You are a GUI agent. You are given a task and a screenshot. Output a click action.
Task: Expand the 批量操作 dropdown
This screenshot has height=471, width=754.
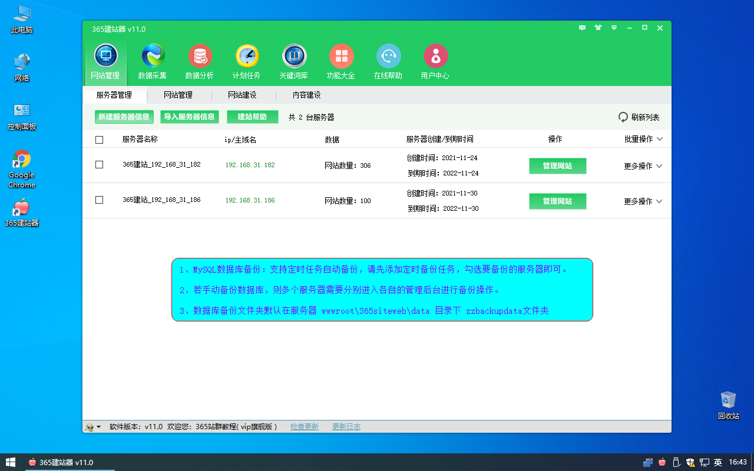pyautogui.click(x=644, y=140)
